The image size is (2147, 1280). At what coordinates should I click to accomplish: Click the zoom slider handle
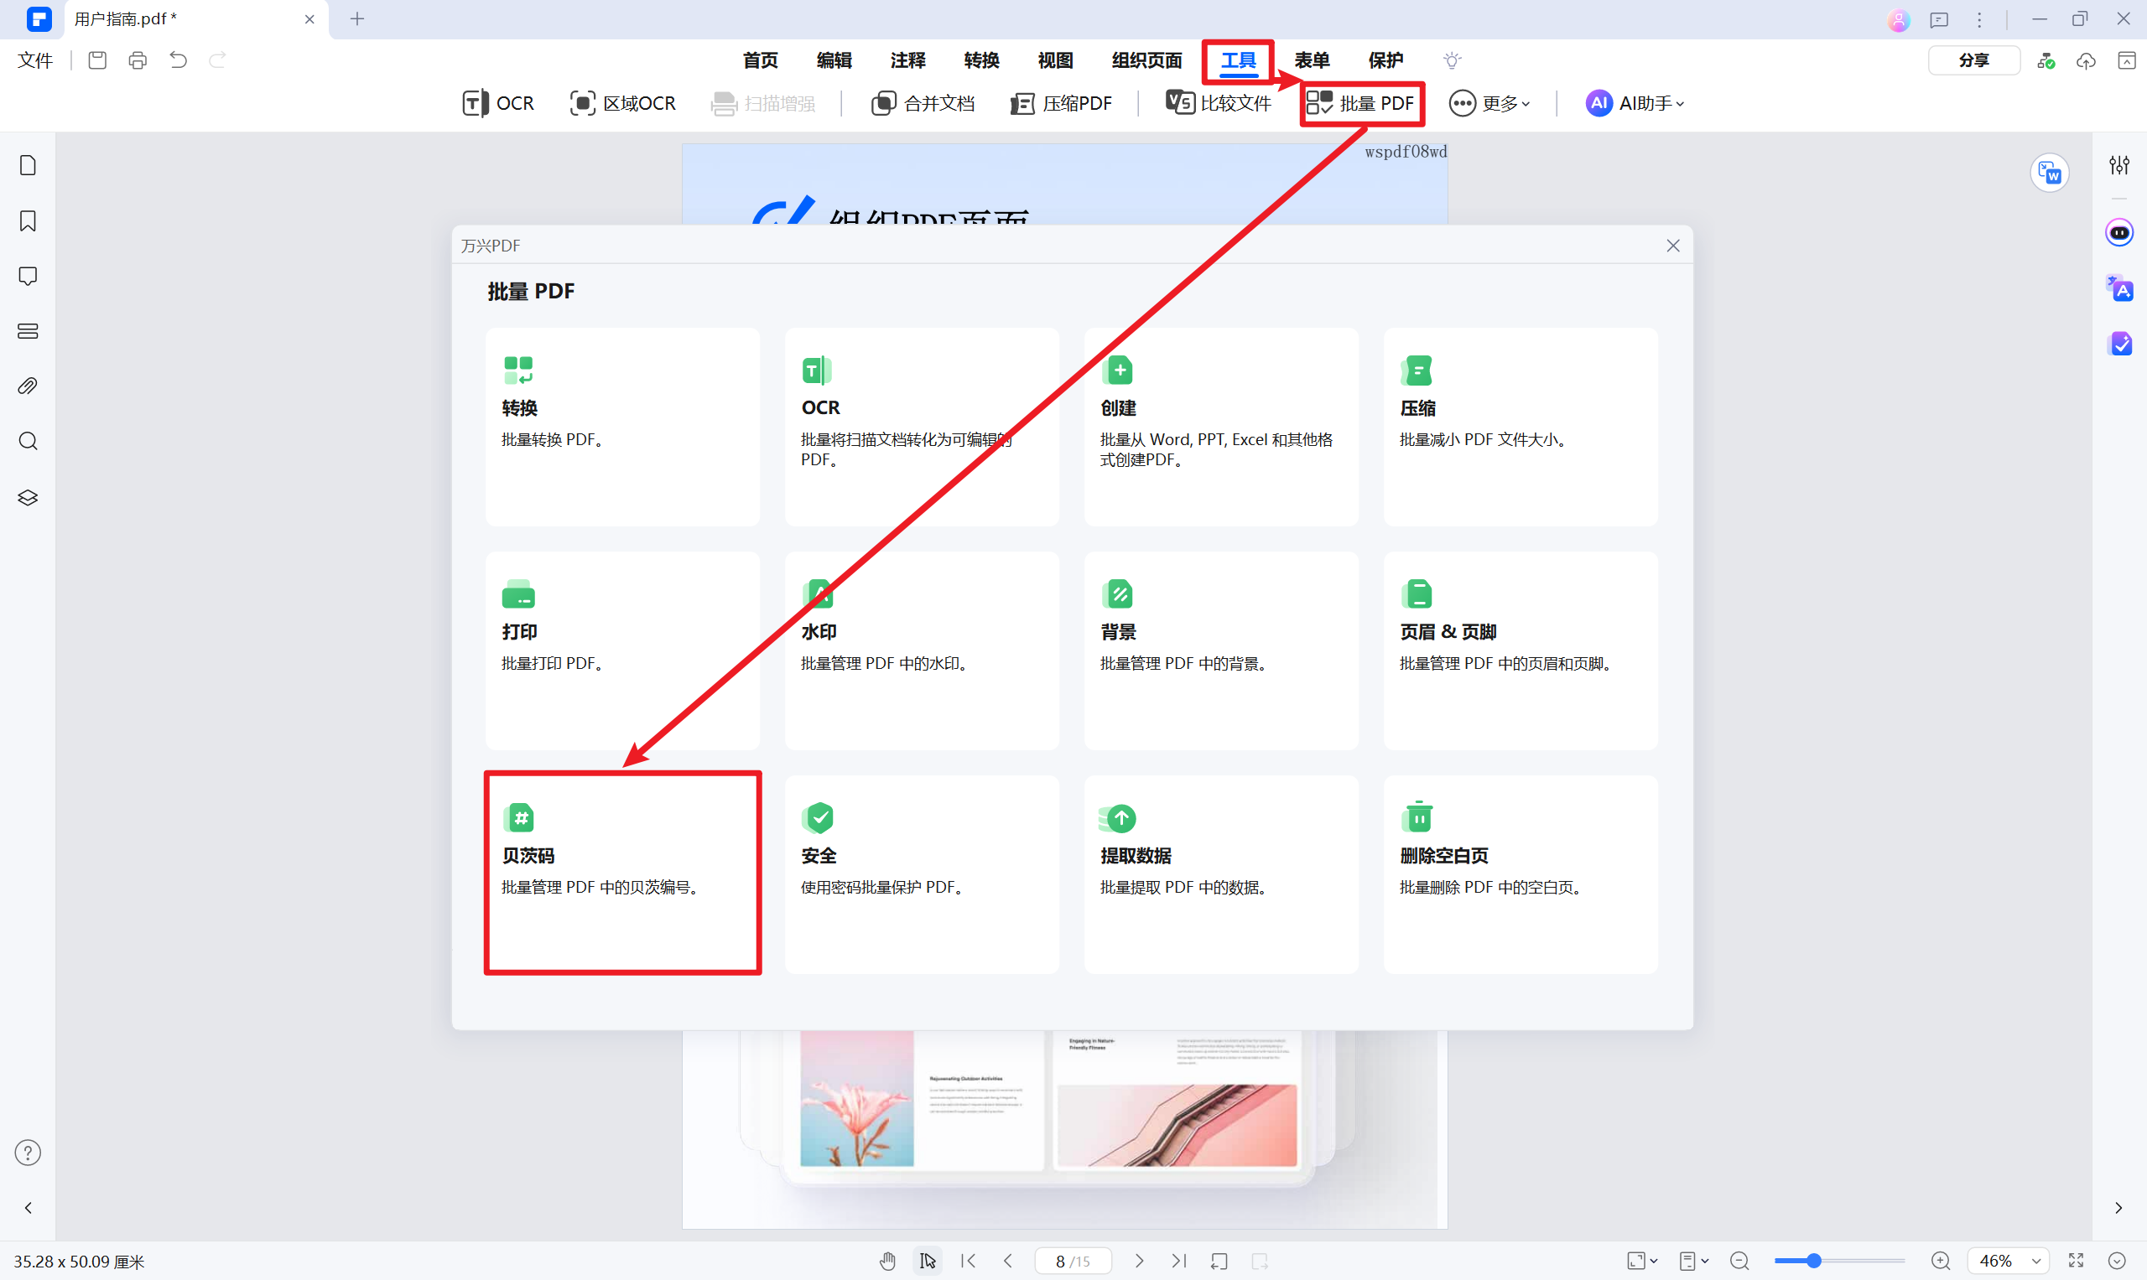pyautogui.click(x=1814, y=1261)
